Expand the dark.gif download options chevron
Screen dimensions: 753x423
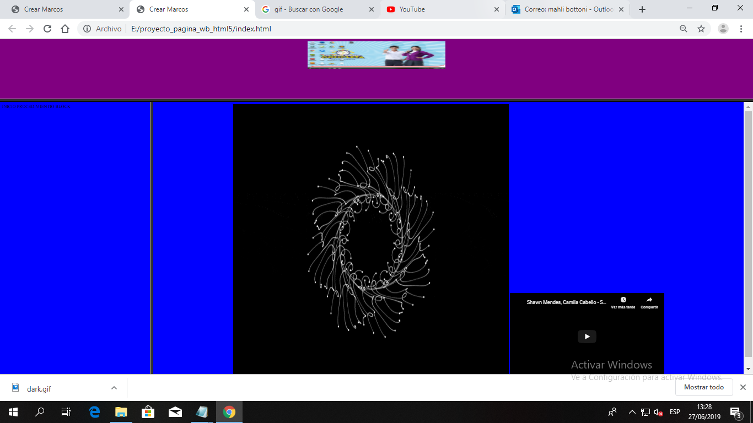pyautogui.click(x=114, y=388)
